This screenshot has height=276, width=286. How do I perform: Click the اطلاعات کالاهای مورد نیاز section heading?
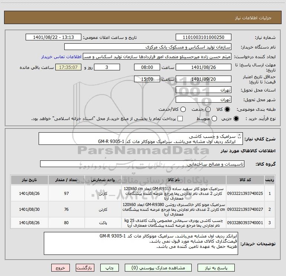(248, 151)
